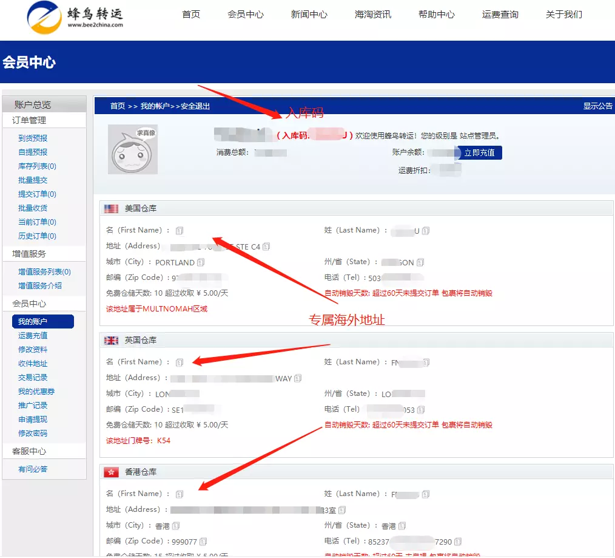Open 修改密码 in sidebar

(x=33, y=434)
